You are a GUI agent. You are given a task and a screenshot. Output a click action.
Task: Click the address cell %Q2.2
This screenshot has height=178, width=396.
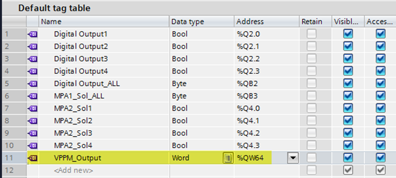tap(266, 59)
